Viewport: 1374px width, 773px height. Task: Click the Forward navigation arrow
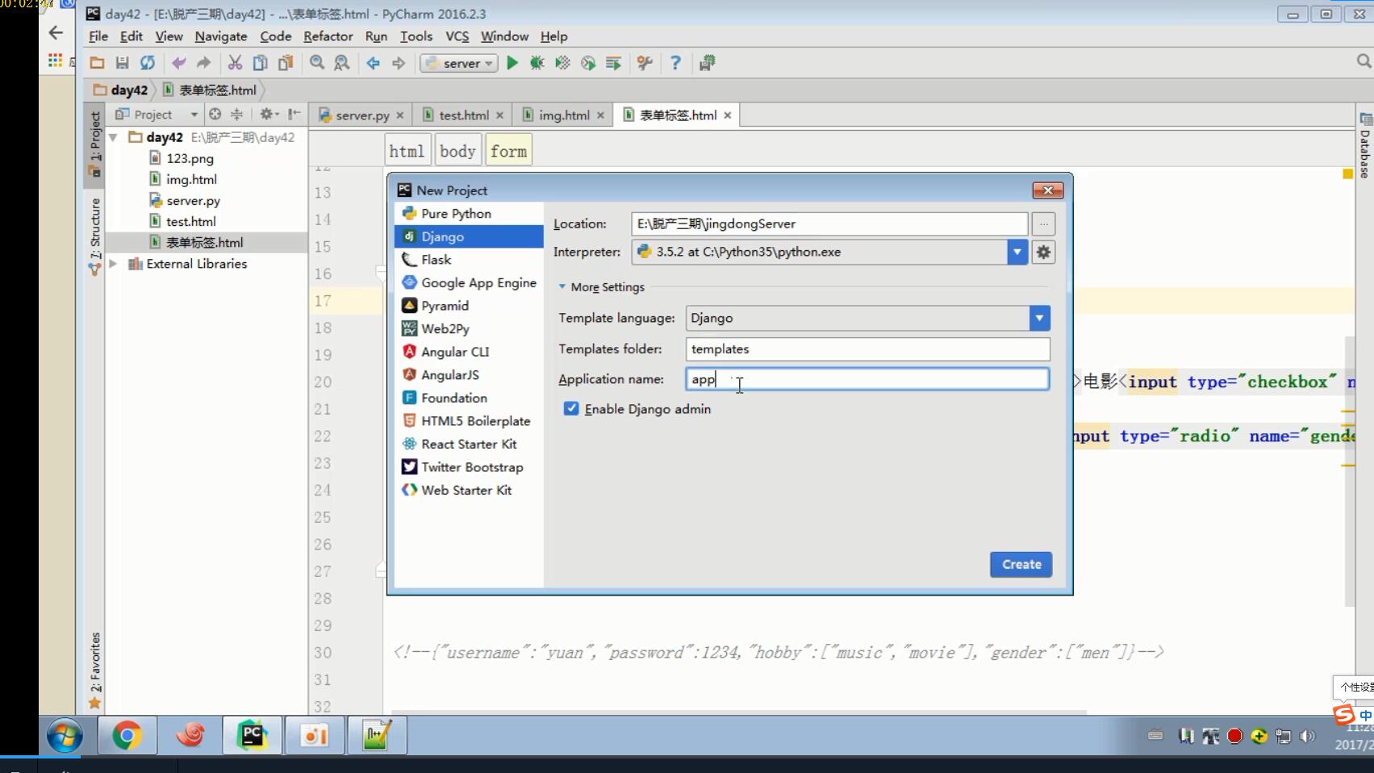point(399,63)
